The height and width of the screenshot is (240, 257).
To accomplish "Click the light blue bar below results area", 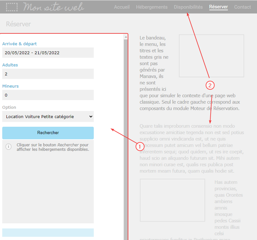I will pos(48,233).
